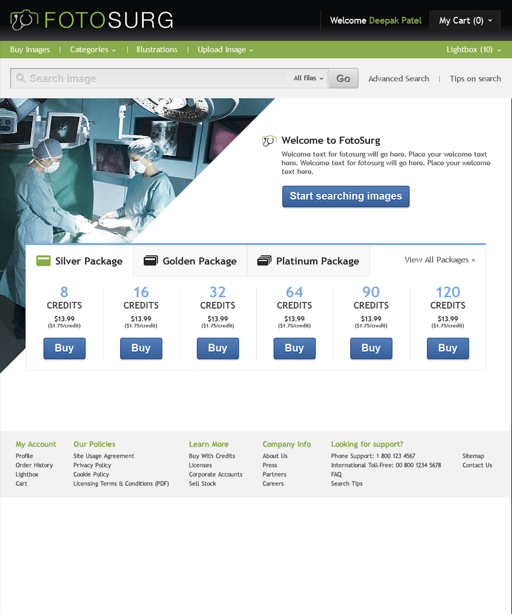This screenshot has width=512, height=614.
Task: Click the FotoSurg camera logo icon
Action: click(24, 20)
